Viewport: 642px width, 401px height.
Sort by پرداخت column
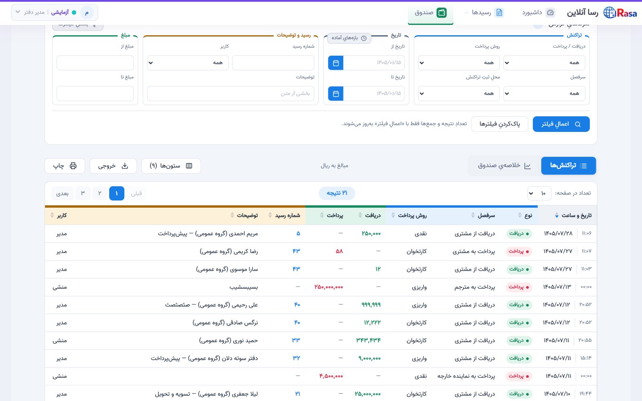(x=331, y=216)
